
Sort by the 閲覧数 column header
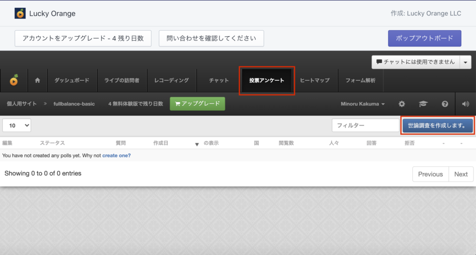coord(286,143)
